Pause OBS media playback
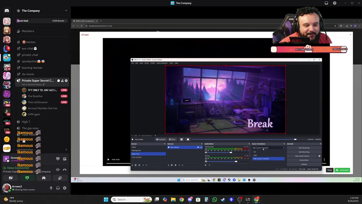 pyautogui.click(x=182, y=139)
